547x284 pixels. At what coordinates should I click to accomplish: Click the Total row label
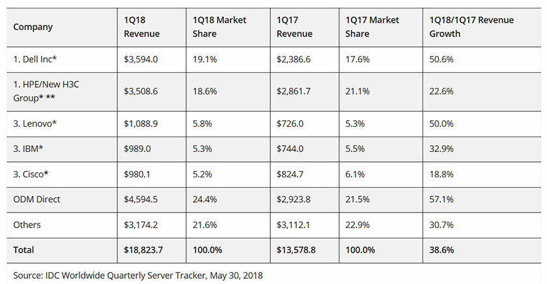pos(23,250)
